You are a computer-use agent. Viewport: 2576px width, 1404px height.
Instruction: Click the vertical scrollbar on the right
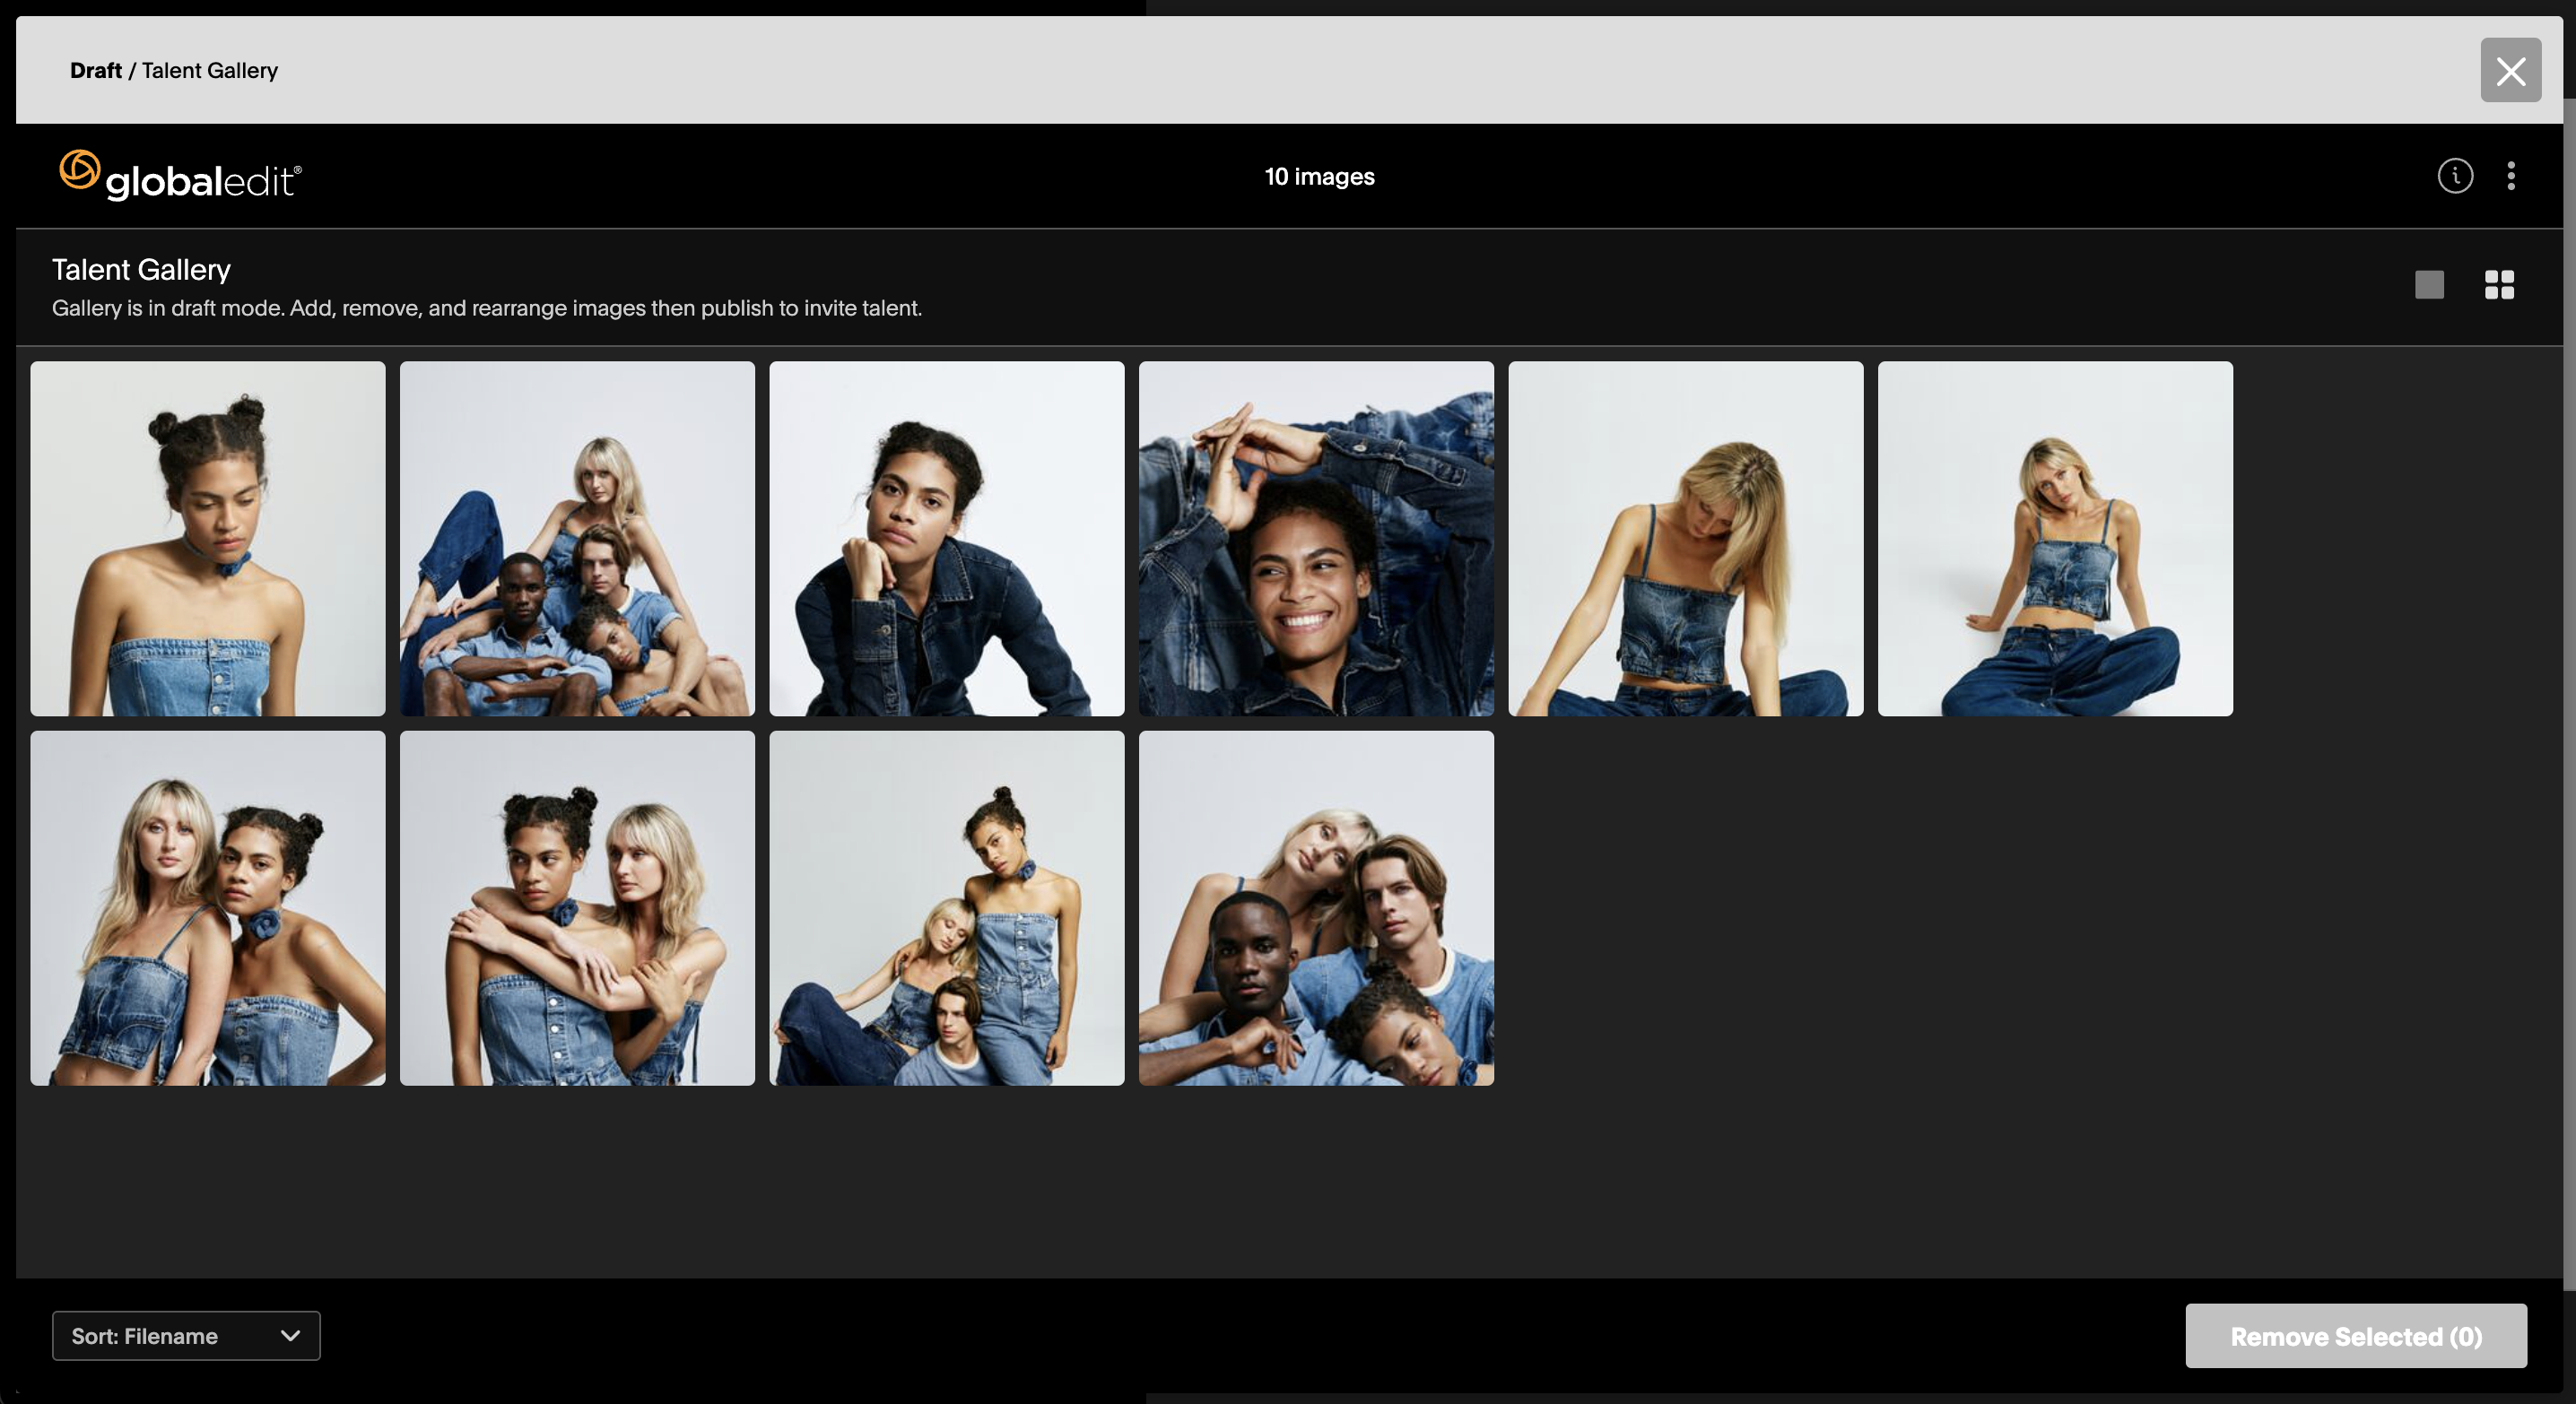tap(2569, 695)
